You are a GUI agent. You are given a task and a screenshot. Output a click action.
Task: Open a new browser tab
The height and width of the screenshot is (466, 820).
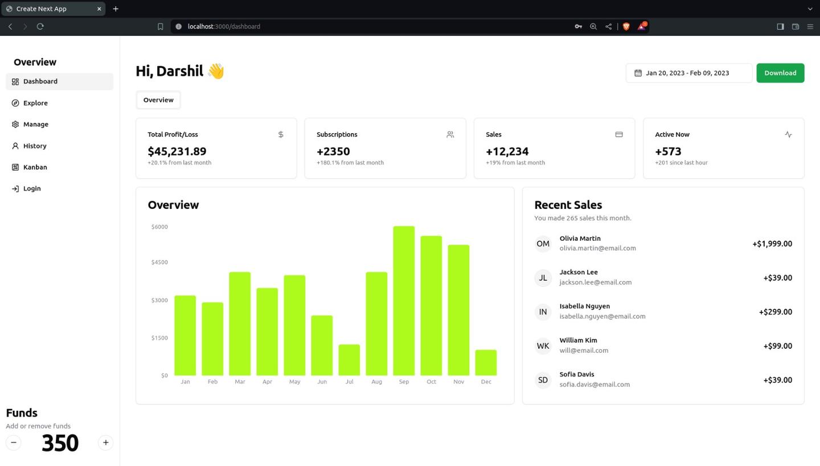pyautogui.click(x=116, y=9)
